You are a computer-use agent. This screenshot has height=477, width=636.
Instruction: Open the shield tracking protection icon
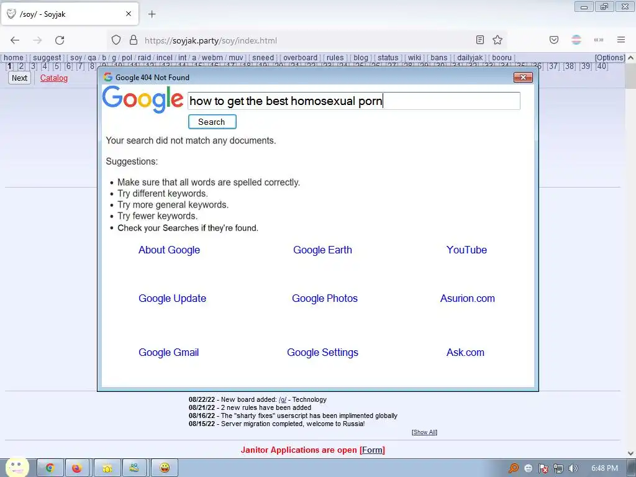pos(116,40)
